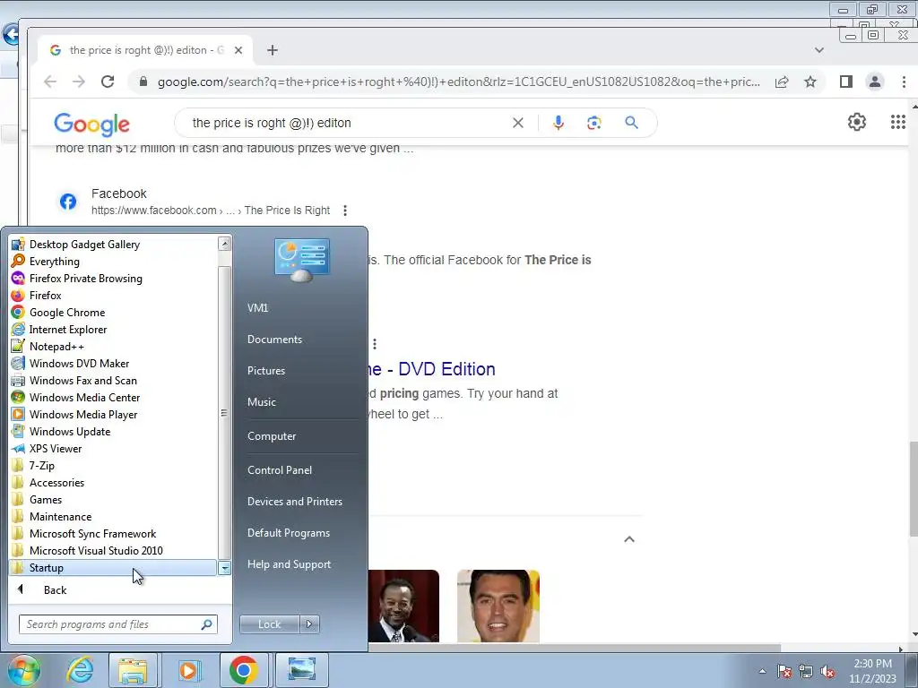Click the muted volume tray icon

click(x=827, y=672)
